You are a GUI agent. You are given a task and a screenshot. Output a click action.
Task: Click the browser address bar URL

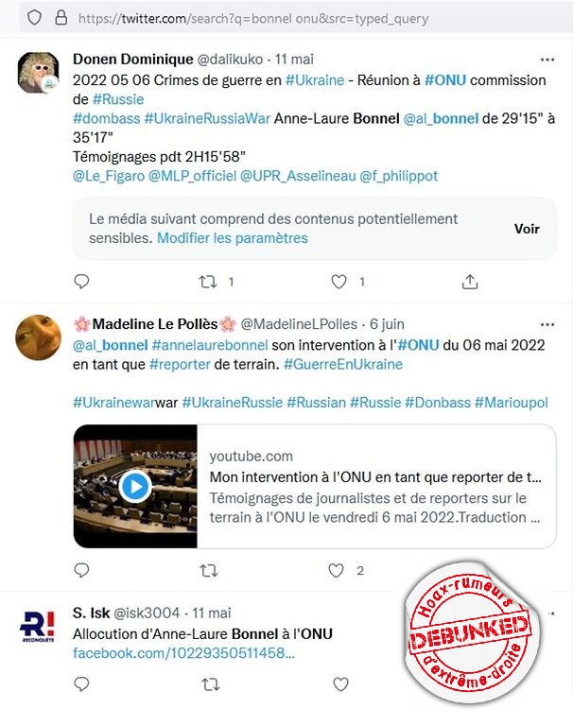click(x=252, y=19)
